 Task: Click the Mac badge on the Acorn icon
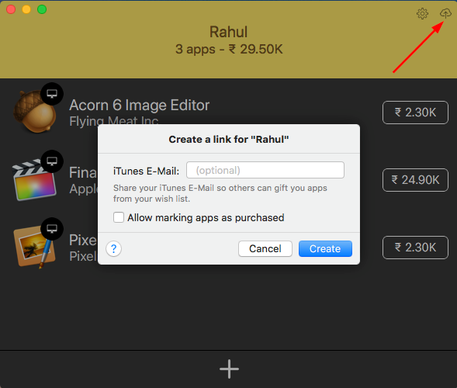pos(52,94)
